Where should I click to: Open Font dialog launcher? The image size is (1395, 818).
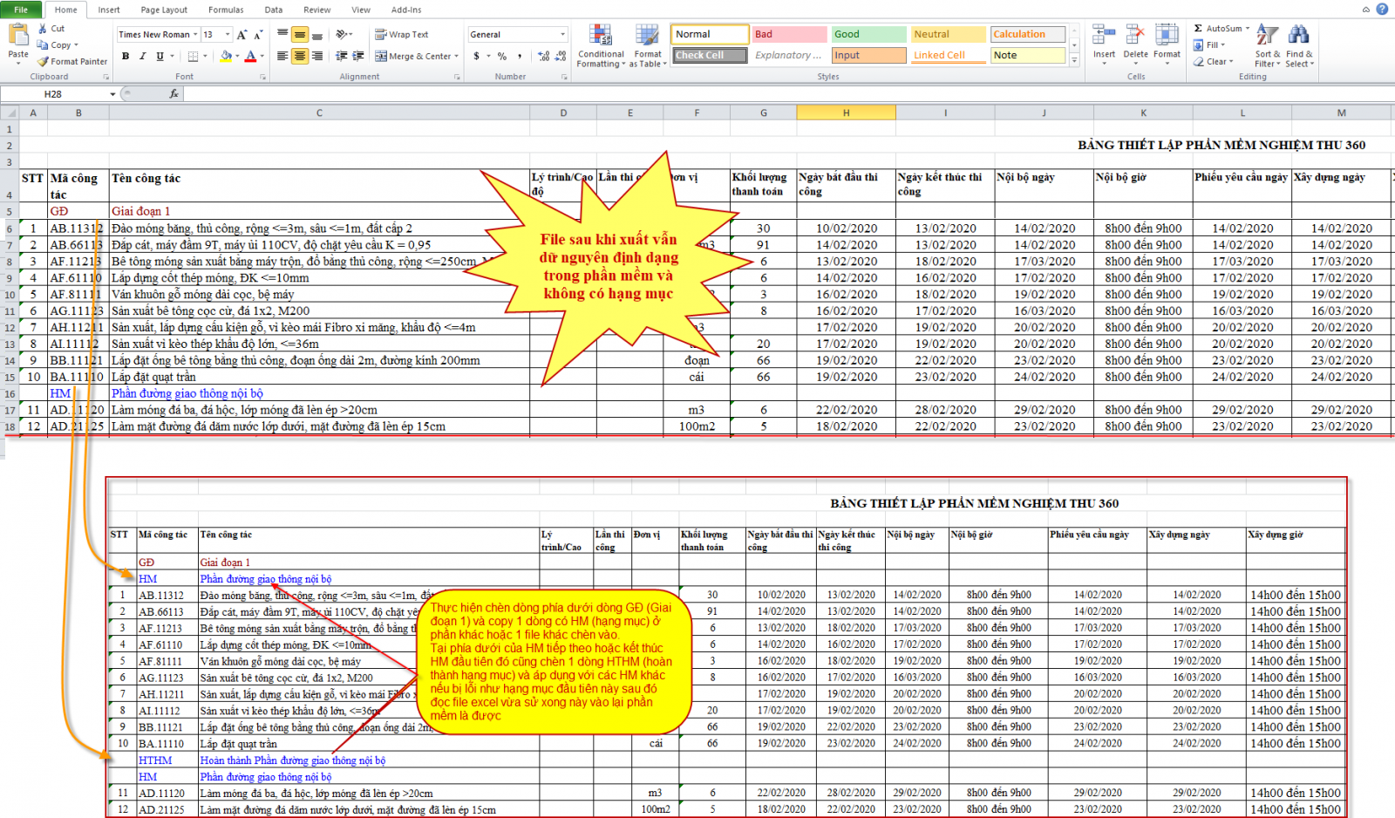[262, 77]
